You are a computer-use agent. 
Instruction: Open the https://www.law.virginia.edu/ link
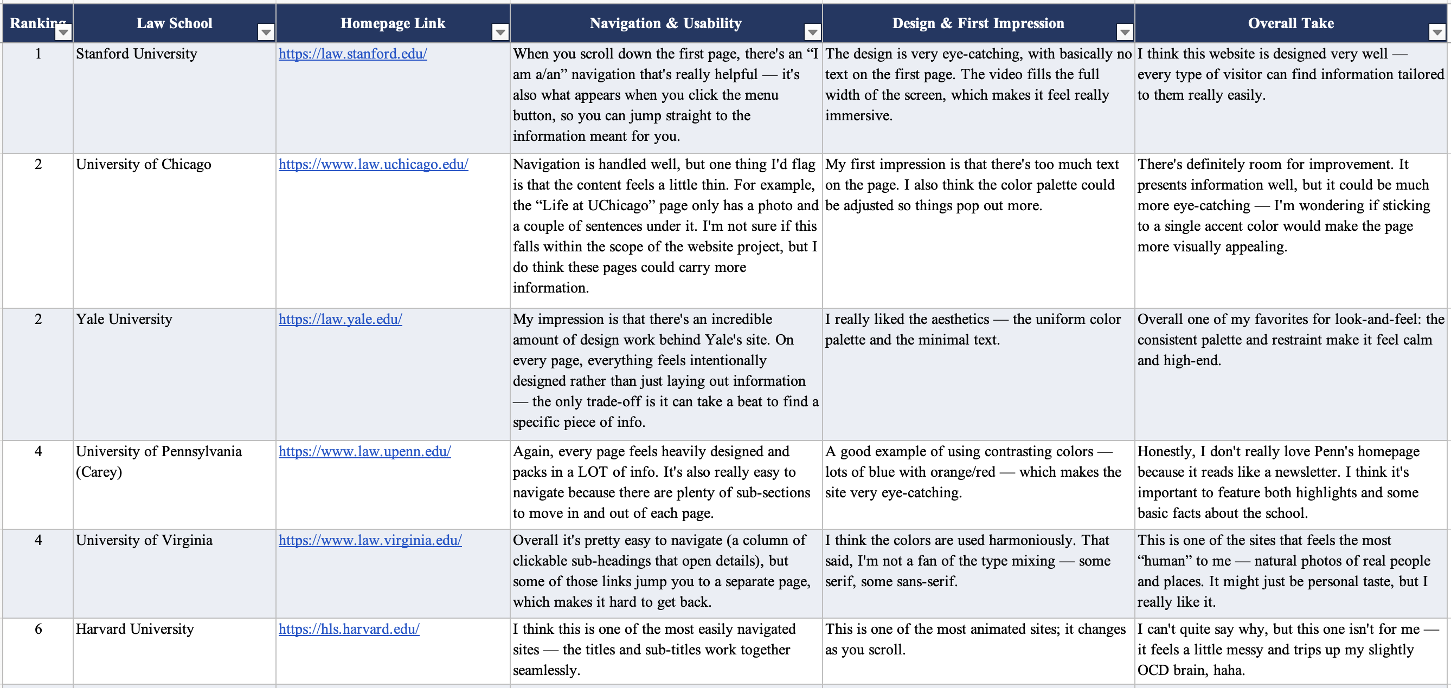[x=370, y=541]
